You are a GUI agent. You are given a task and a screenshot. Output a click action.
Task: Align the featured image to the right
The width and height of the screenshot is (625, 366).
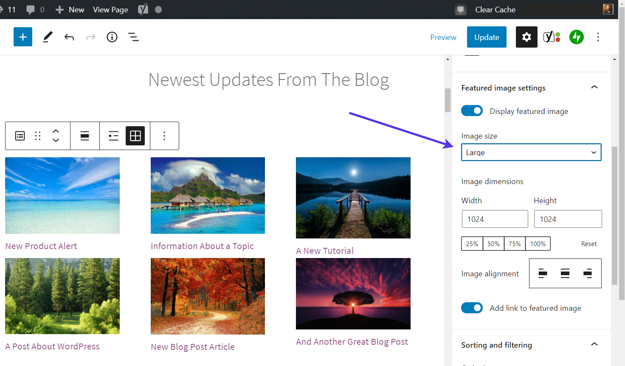(x=588, y=273)
